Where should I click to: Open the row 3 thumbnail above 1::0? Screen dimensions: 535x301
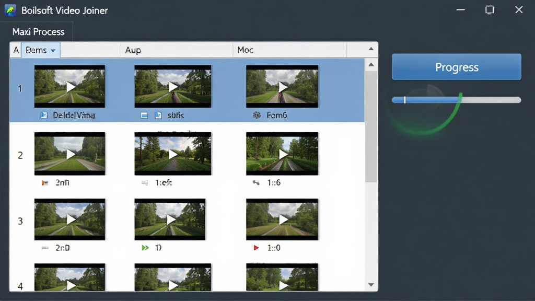click(282, 219)
